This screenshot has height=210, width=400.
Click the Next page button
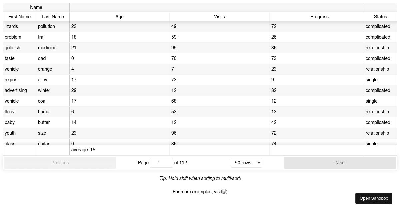coord(340,163)
